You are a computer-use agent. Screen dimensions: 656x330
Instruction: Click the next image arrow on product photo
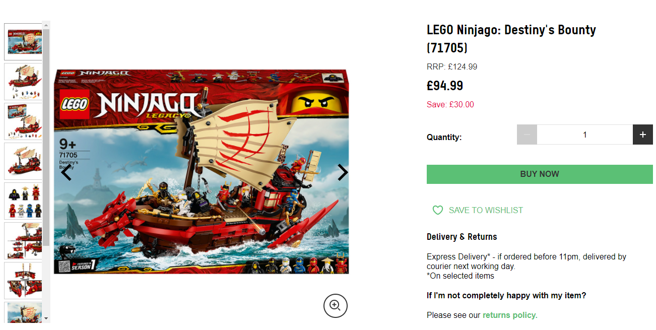(x=343, y=173)
